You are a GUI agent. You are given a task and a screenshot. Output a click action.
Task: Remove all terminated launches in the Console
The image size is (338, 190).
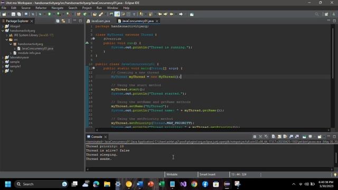[266, 137]
